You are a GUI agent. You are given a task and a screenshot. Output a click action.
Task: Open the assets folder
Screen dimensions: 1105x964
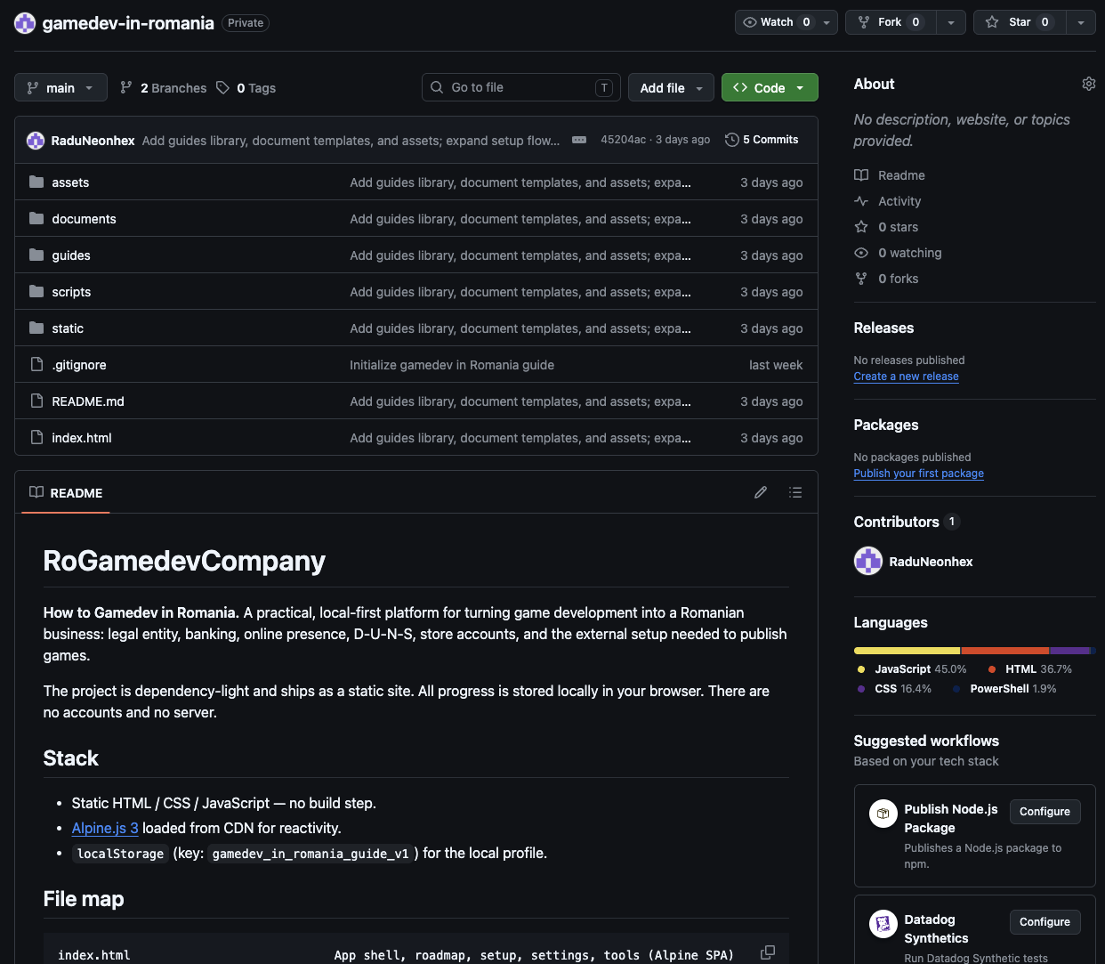70,182
